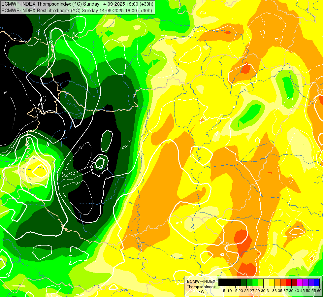The height and width of the screenshot is (297, 323).
Task: Click the legend tick value 10
Action: (x=230, y=291)
